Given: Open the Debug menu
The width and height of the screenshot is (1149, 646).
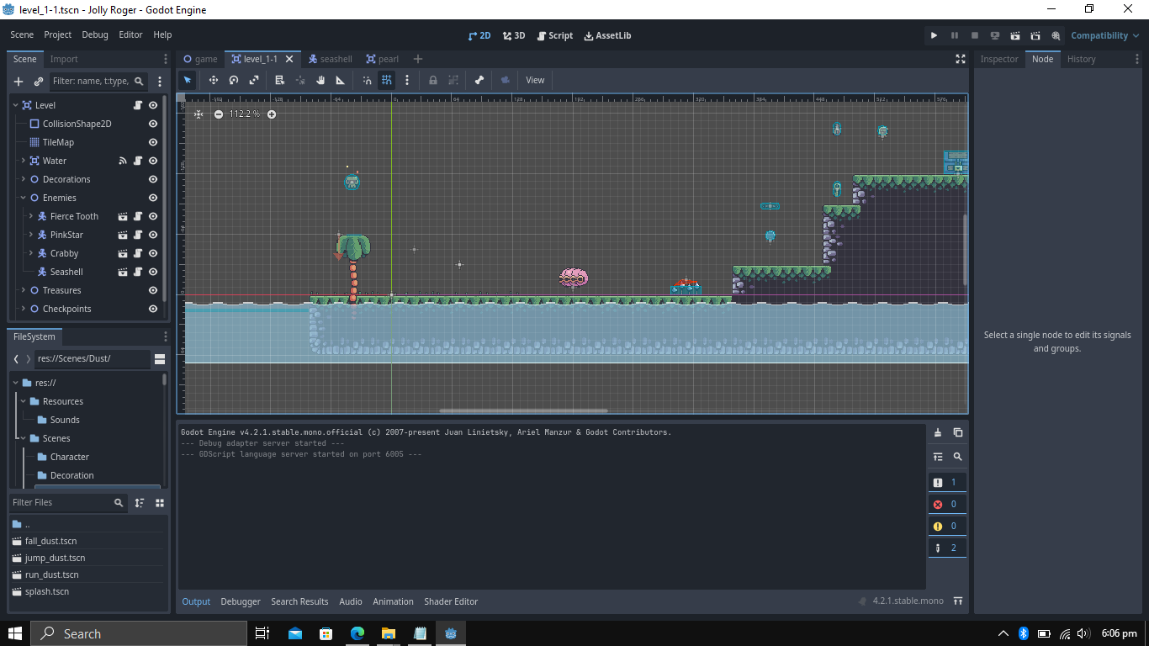Looking at the screenshot, I should (x=95, y=34).
